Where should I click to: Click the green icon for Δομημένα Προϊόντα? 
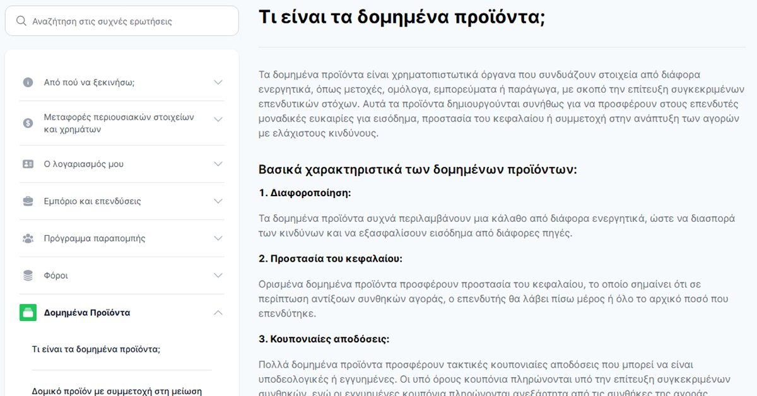28,312
